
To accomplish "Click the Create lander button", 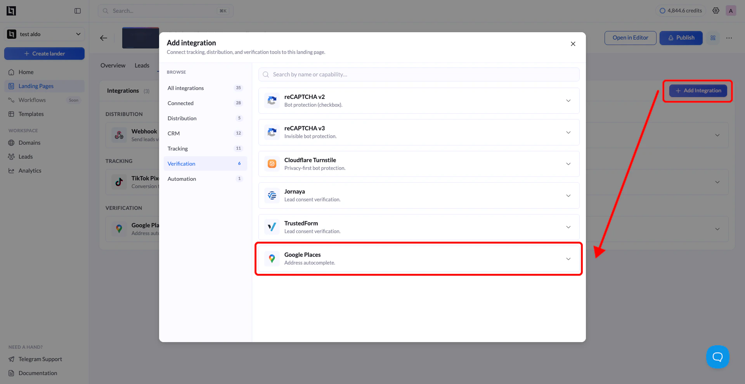I will (x=45, y=54).
